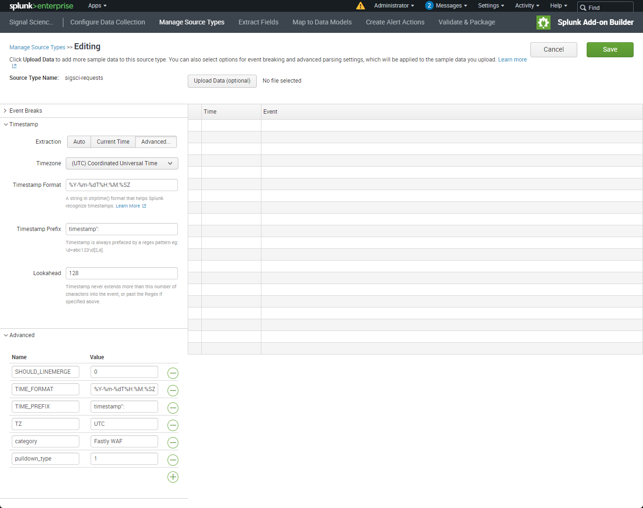Edit the category name field

(x=46, y=441)
